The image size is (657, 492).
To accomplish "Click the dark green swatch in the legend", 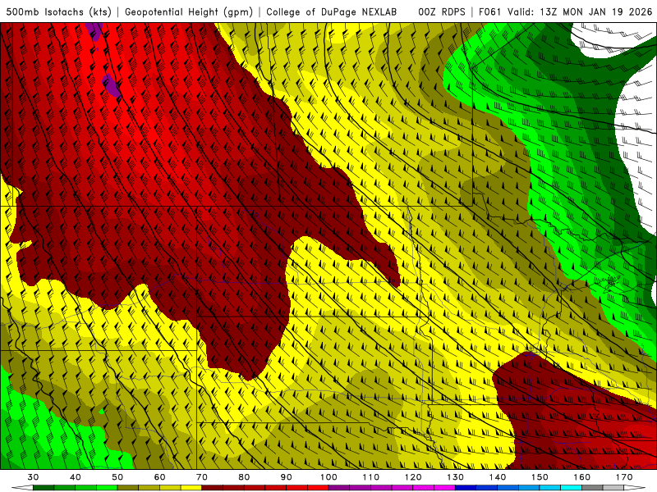I will coord(44,488).
